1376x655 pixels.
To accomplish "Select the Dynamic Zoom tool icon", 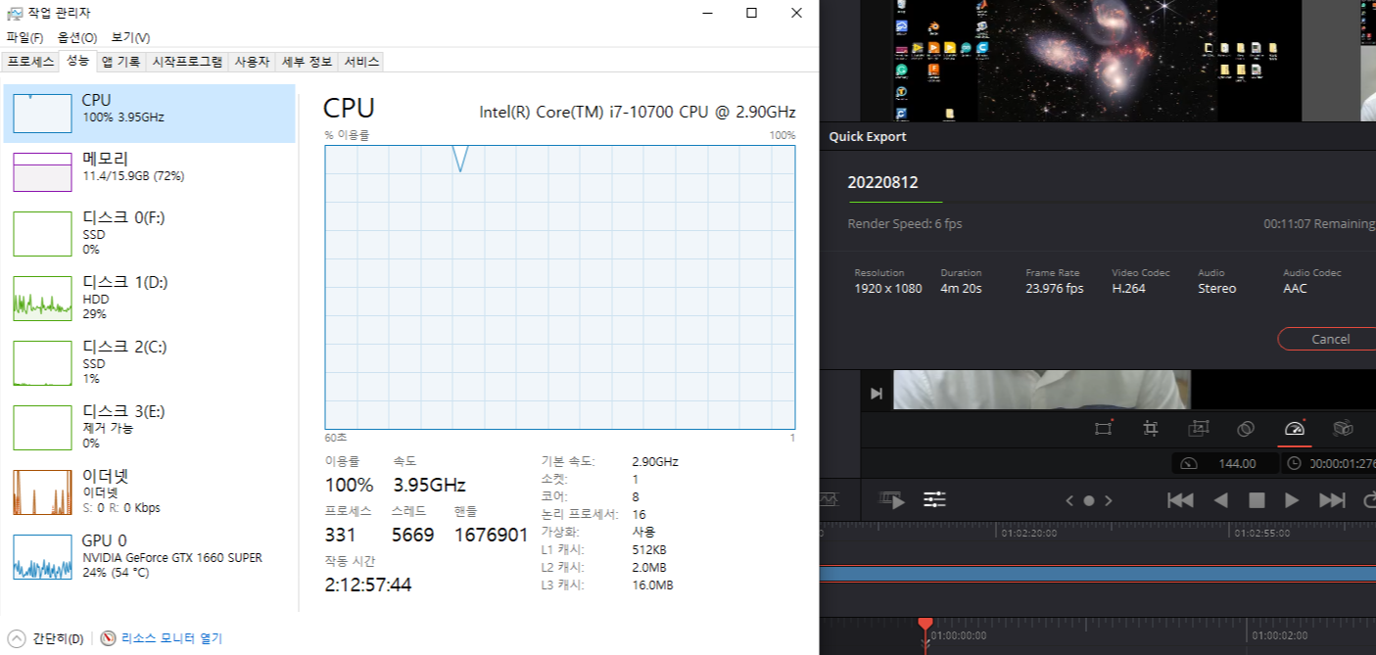I will (x=1199, y=428).
